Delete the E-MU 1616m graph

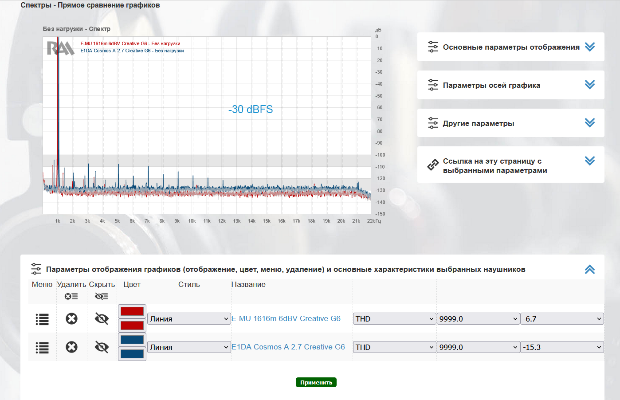click(71, 318)
